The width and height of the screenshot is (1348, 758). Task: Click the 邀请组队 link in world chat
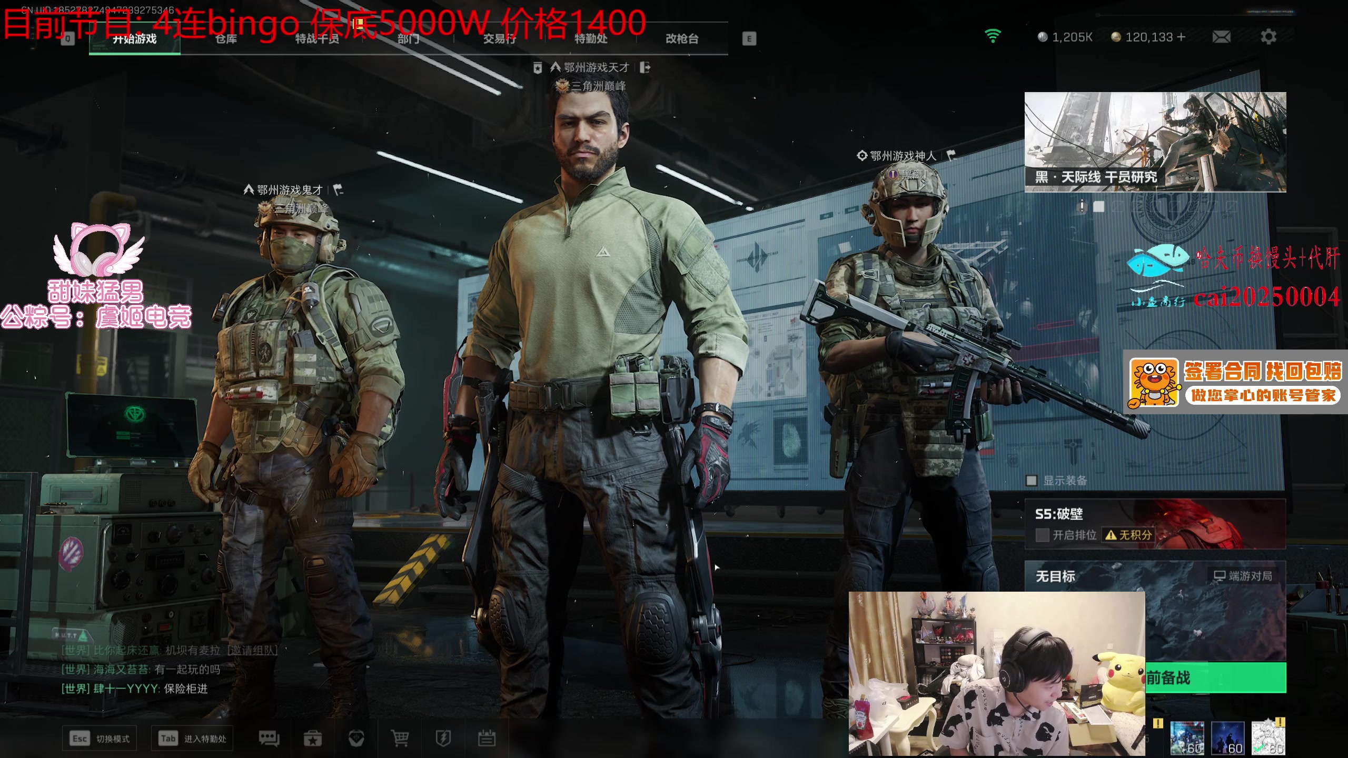[x=252, y=650]
